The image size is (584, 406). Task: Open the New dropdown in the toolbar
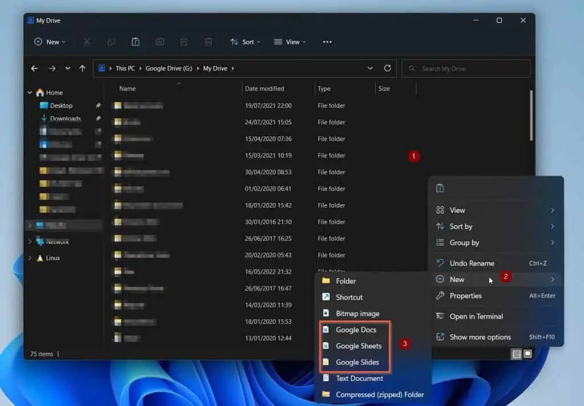pyautogui.click(x=50, y=42)
